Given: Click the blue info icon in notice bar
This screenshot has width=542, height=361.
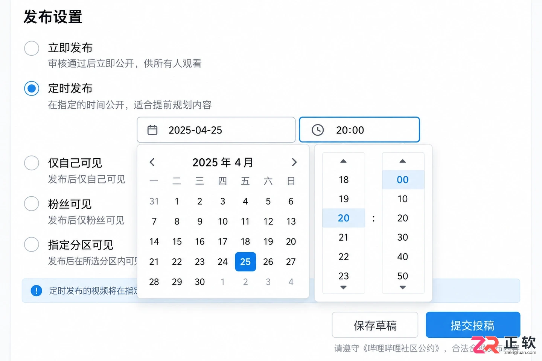Looking at the screenshot, I should 37,291.
